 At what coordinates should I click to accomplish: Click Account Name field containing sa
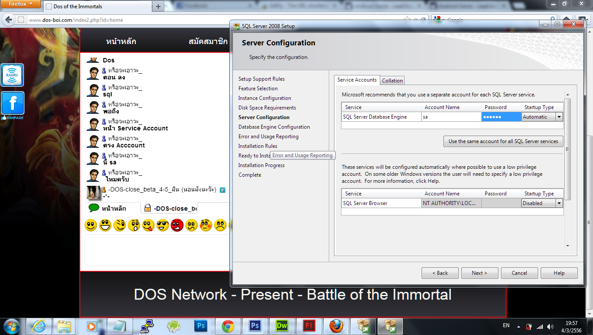click(451, 117)
